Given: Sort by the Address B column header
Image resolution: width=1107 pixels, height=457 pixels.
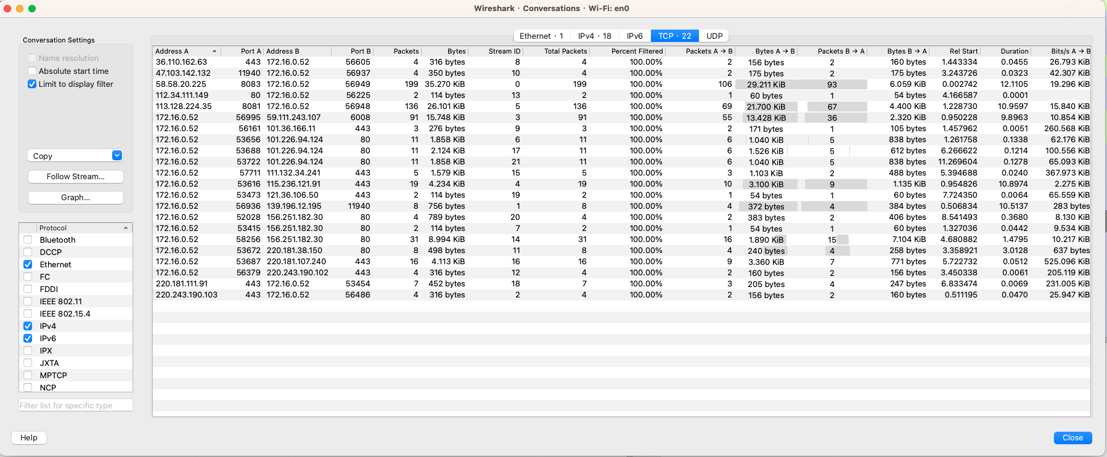Looking at the screenshot, I should click(298, 51).
